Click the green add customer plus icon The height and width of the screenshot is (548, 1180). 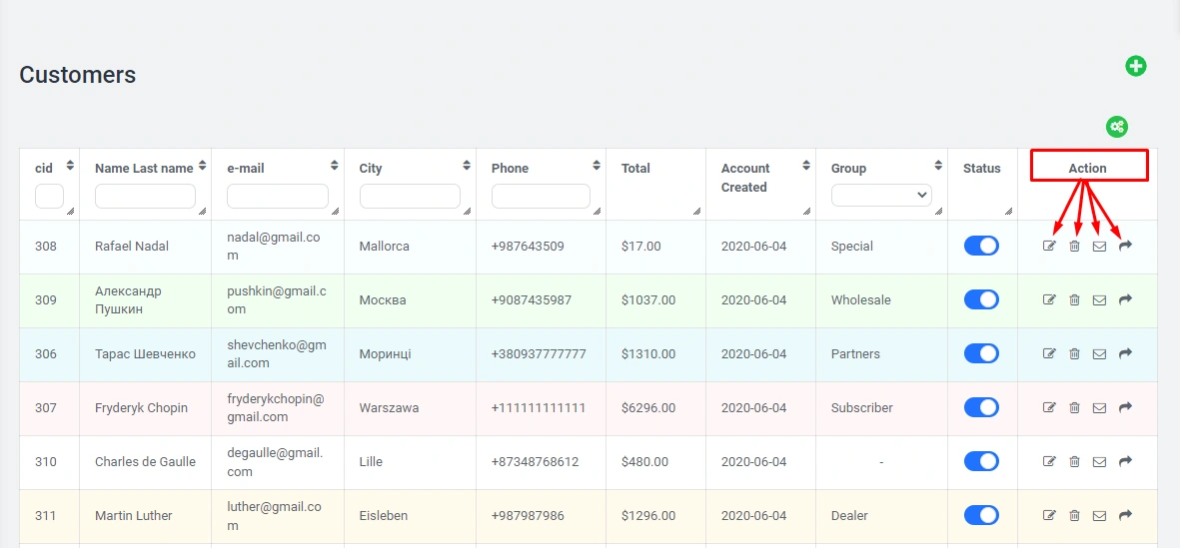[x=1136, y=66]
